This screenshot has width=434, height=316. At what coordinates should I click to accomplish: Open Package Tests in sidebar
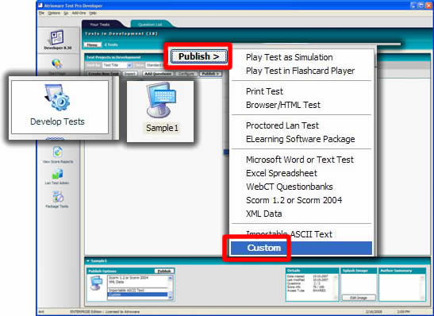coord(57,199)
